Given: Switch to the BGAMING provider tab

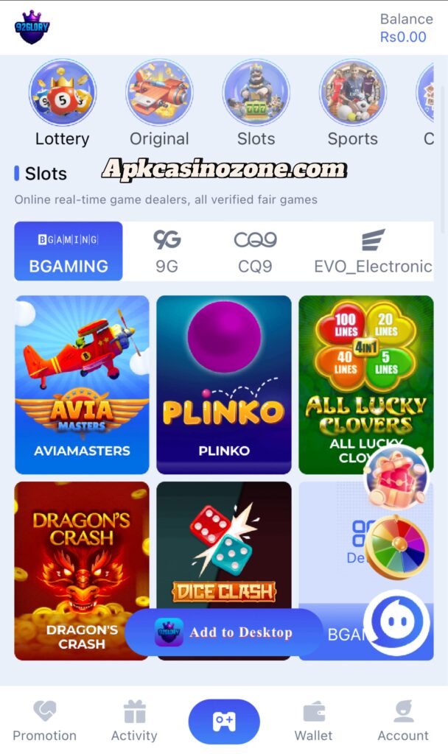Looking at the screenshot, I should coord(69,251).
